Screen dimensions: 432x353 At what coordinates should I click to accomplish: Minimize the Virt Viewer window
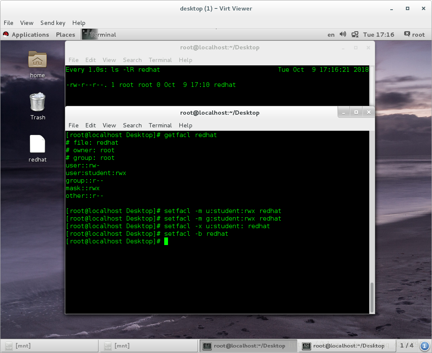pyautogui.click(x=391, y=9)
